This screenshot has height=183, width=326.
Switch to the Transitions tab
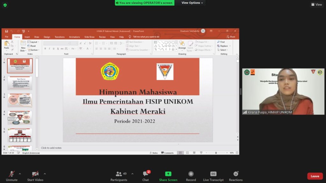click(60, 37)
